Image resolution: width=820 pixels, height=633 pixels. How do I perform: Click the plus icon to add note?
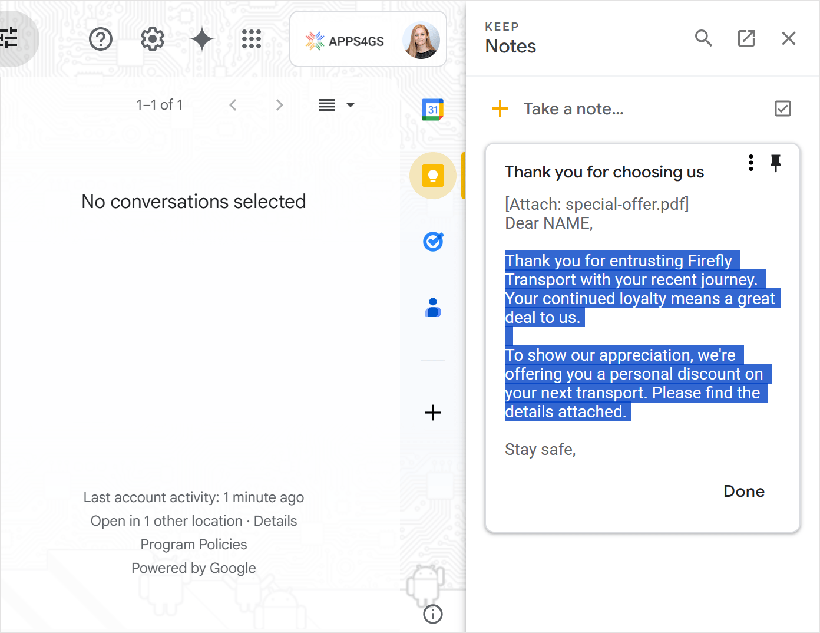[500, 108]
